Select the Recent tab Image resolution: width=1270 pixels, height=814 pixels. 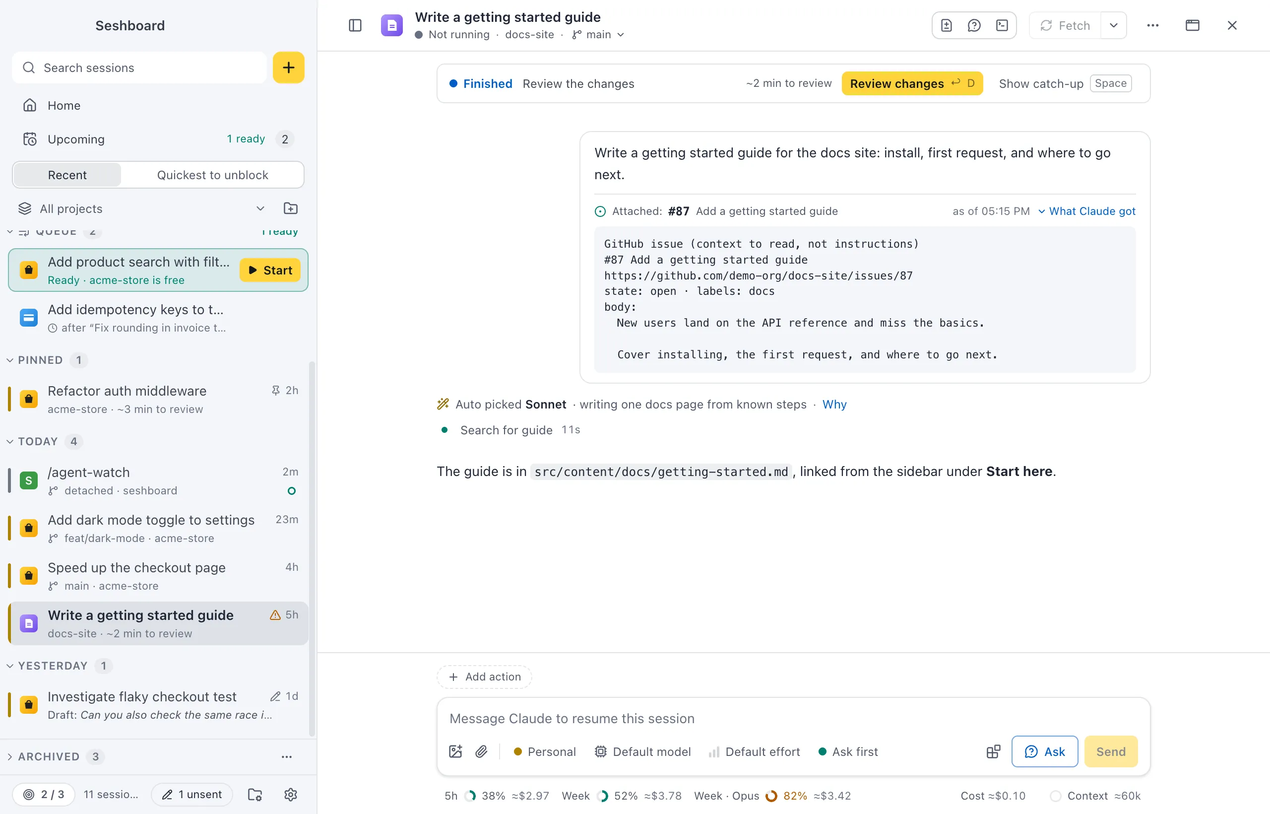coord(67,175)
